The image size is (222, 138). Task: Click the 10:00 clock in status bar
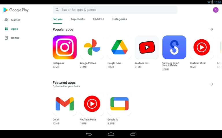218,2
